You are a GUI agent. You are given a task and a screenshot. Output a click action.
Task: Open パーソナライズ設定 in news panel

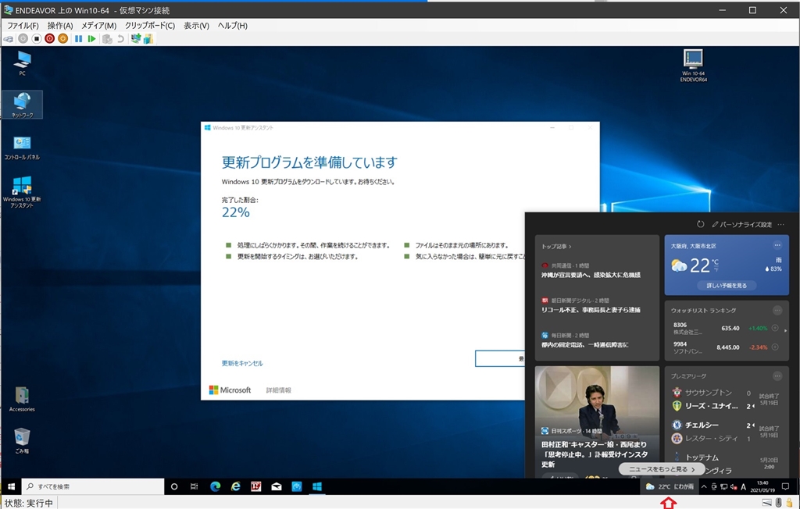pos(742,224)
